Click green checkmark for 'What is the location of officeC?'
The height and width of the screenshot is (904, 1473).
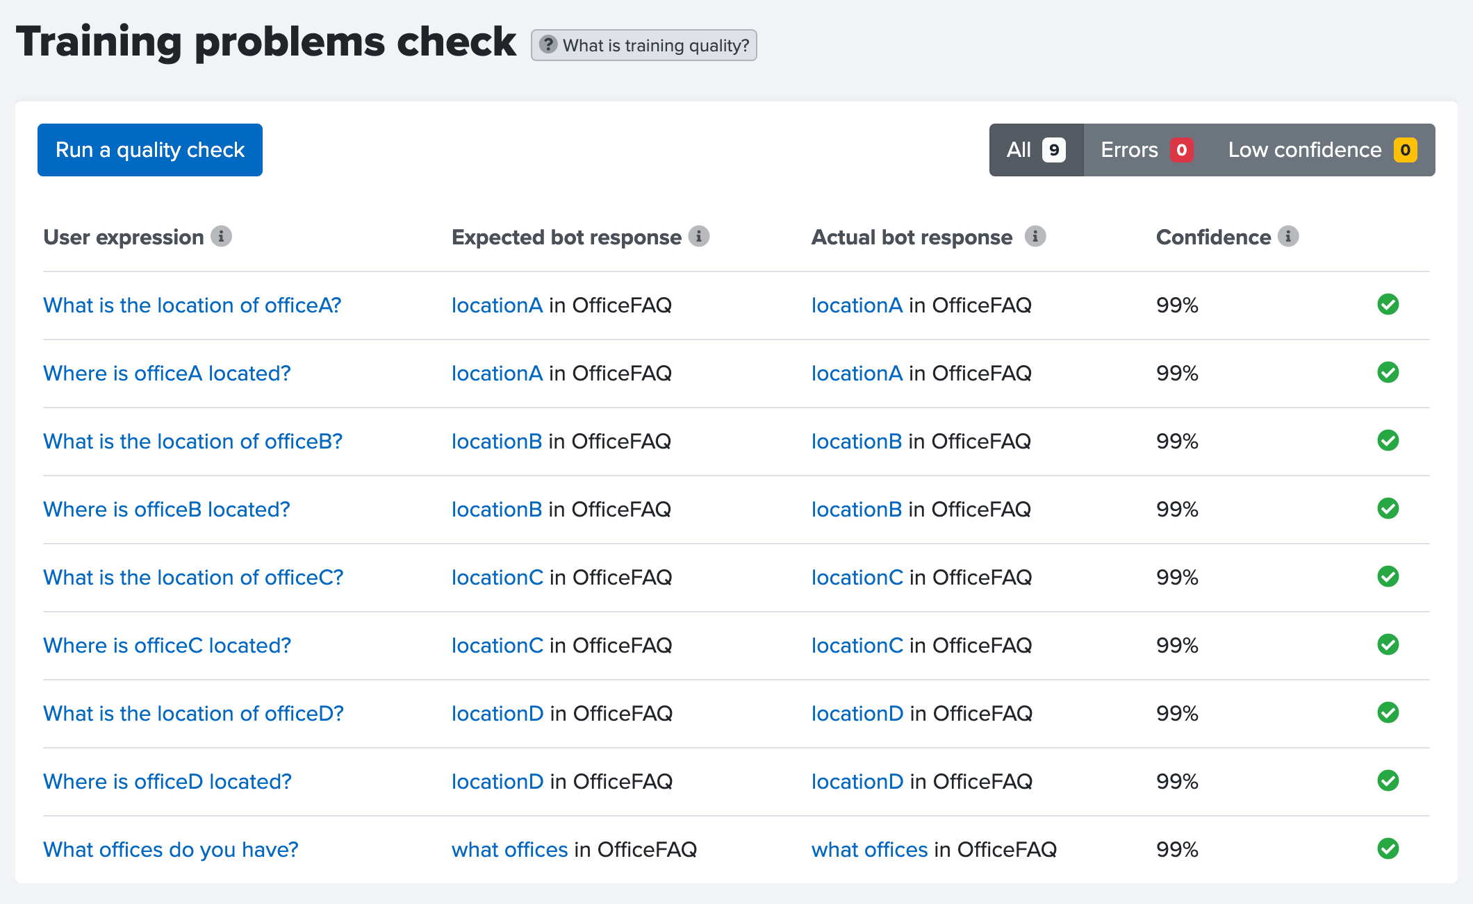coord(1388,577)
